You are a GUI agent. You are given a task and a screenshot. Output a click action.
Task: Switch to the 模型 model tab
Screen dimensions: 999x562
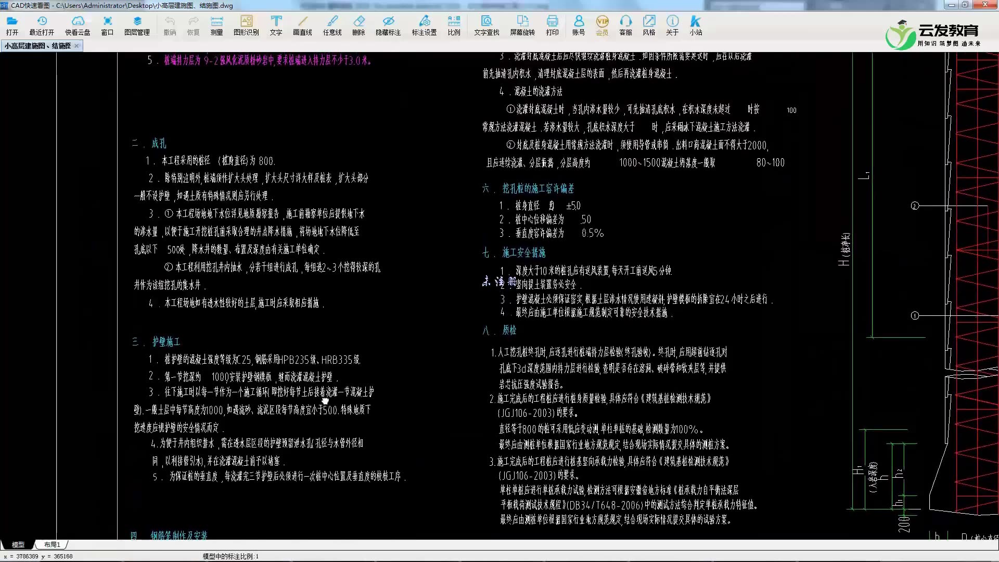(18, 545)
